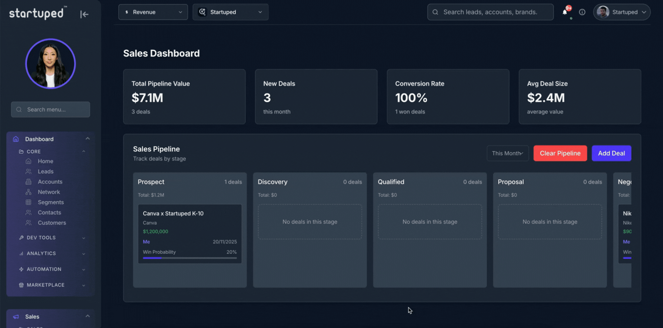
Task: Click the Accounts icon
Action: point(29,182)
